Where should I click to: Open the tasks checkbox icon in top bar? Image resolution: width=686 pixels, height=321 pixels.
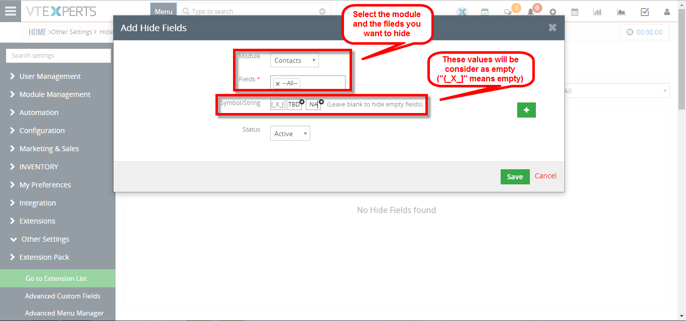pyautogui.click(x=645, y=11)
